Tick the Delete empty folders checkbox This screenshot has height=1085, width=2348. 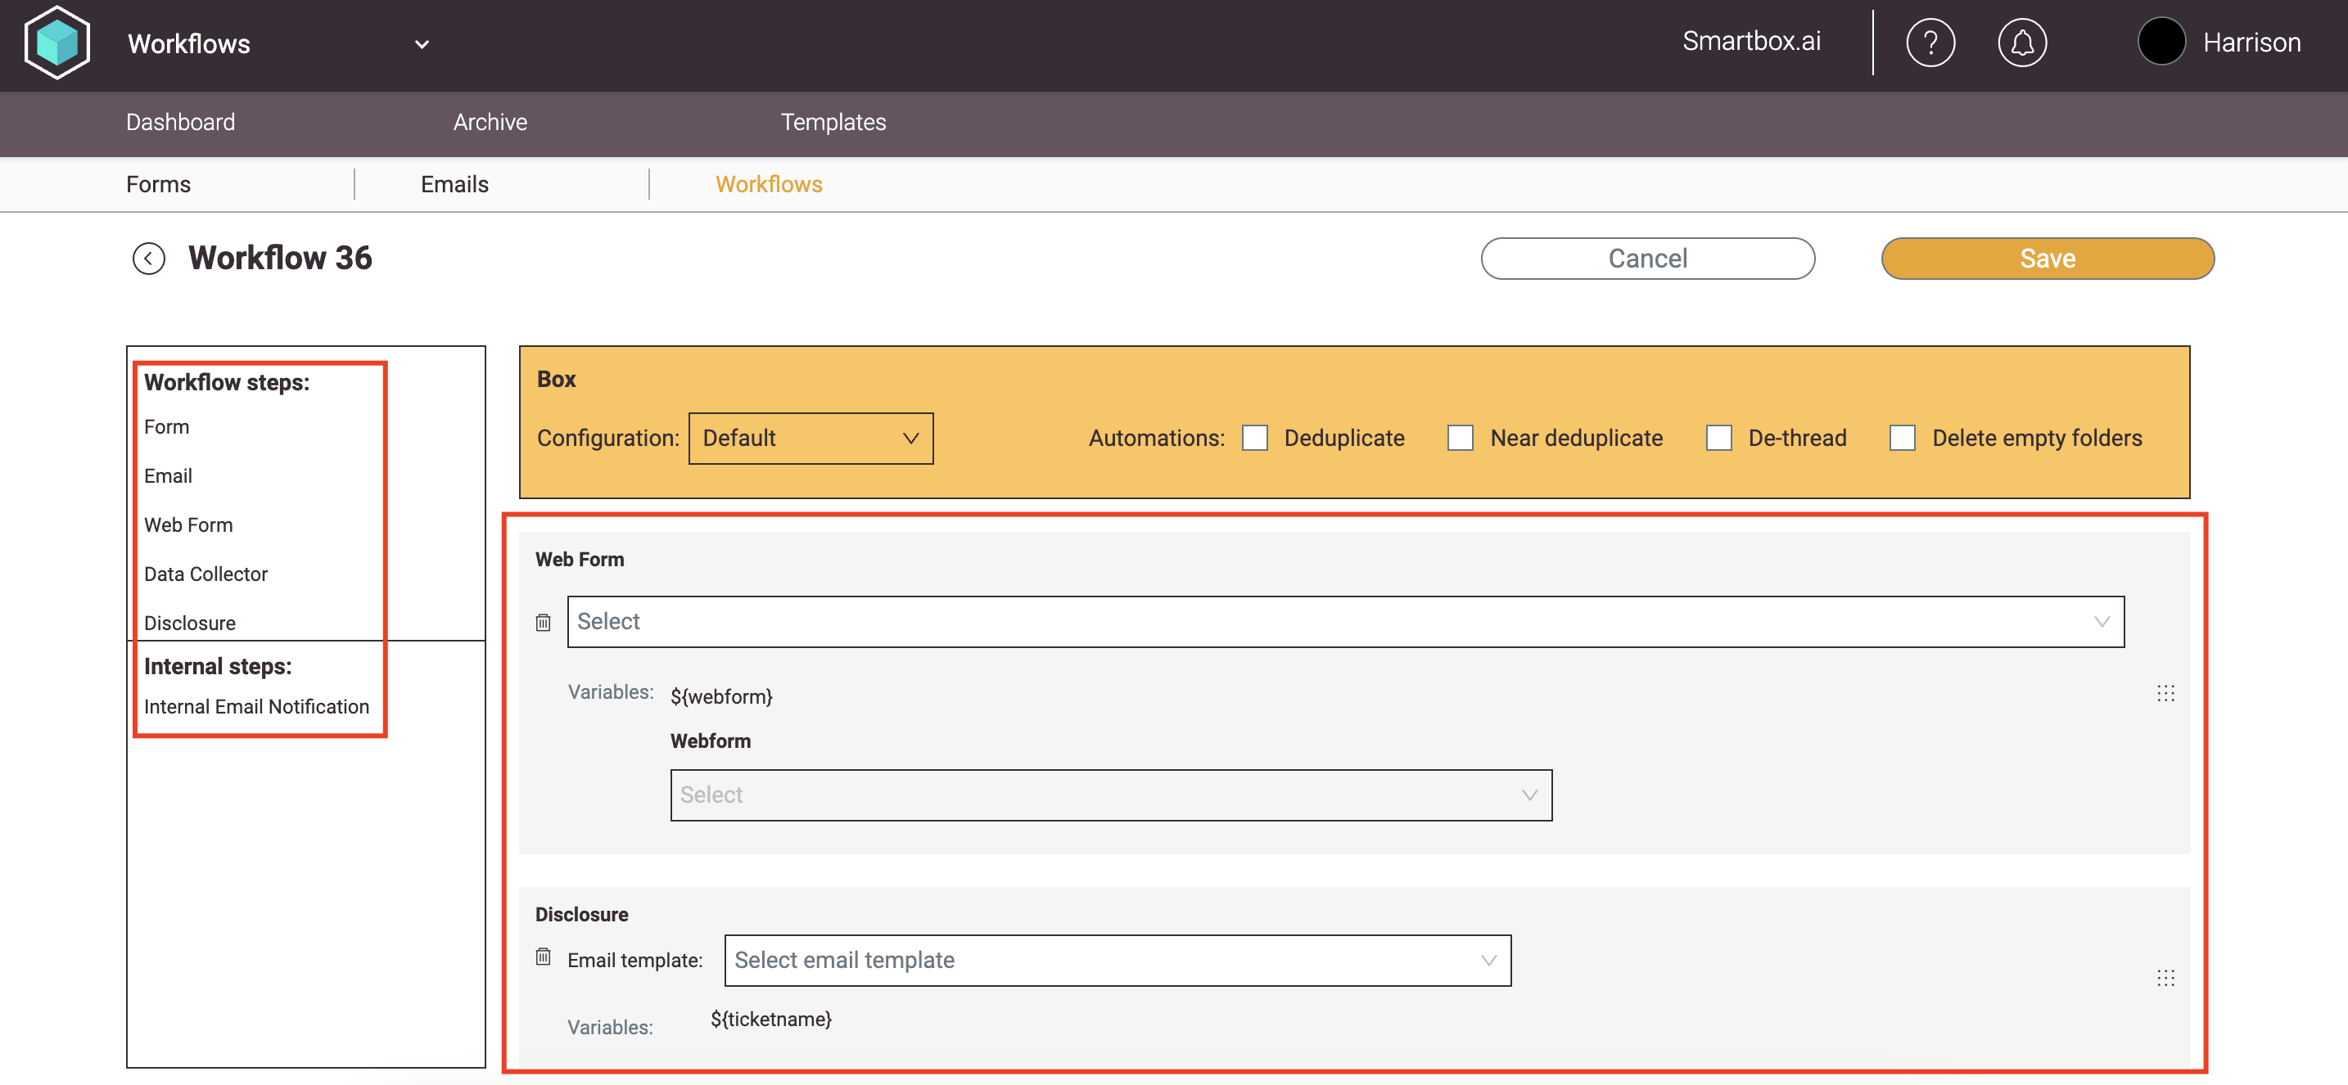point(1903,439)
